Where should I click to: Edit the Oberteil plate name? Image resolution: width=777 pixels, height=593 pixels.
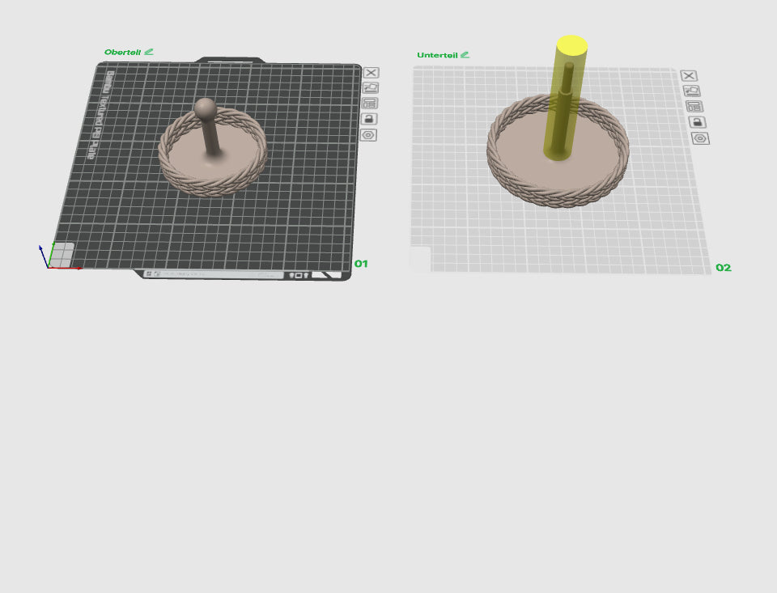point(149,52)
